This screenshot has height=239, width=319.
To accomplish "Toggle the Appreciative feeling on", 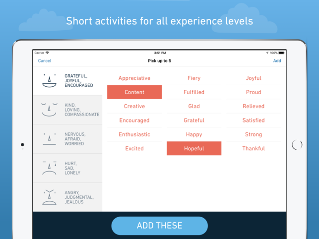I will (134, 78).
